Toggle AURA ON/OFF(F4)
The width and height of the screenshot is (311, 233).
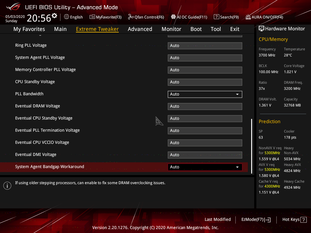tap(264, 17)
